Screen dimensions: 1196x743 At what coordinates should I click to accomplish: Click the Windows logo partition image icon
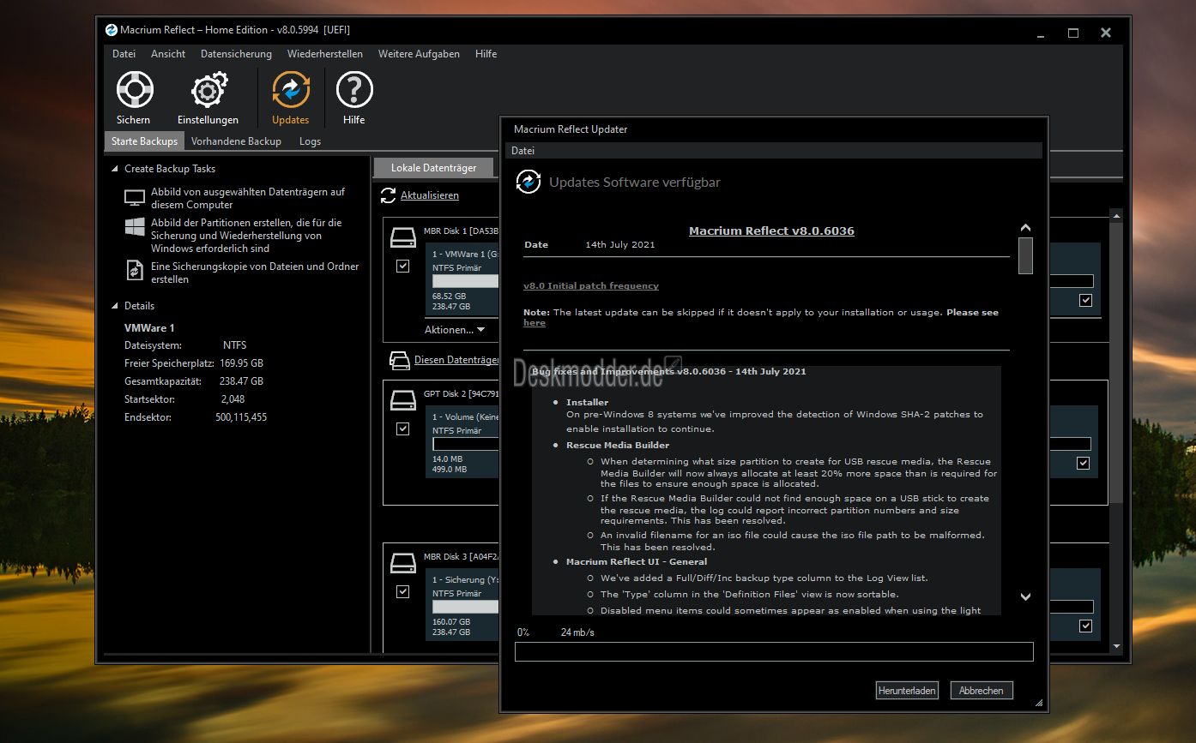pos(135,227)
